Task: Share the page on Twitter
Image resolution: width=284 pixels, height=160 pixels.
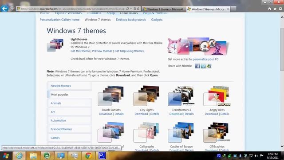Action: click(203, 66)
